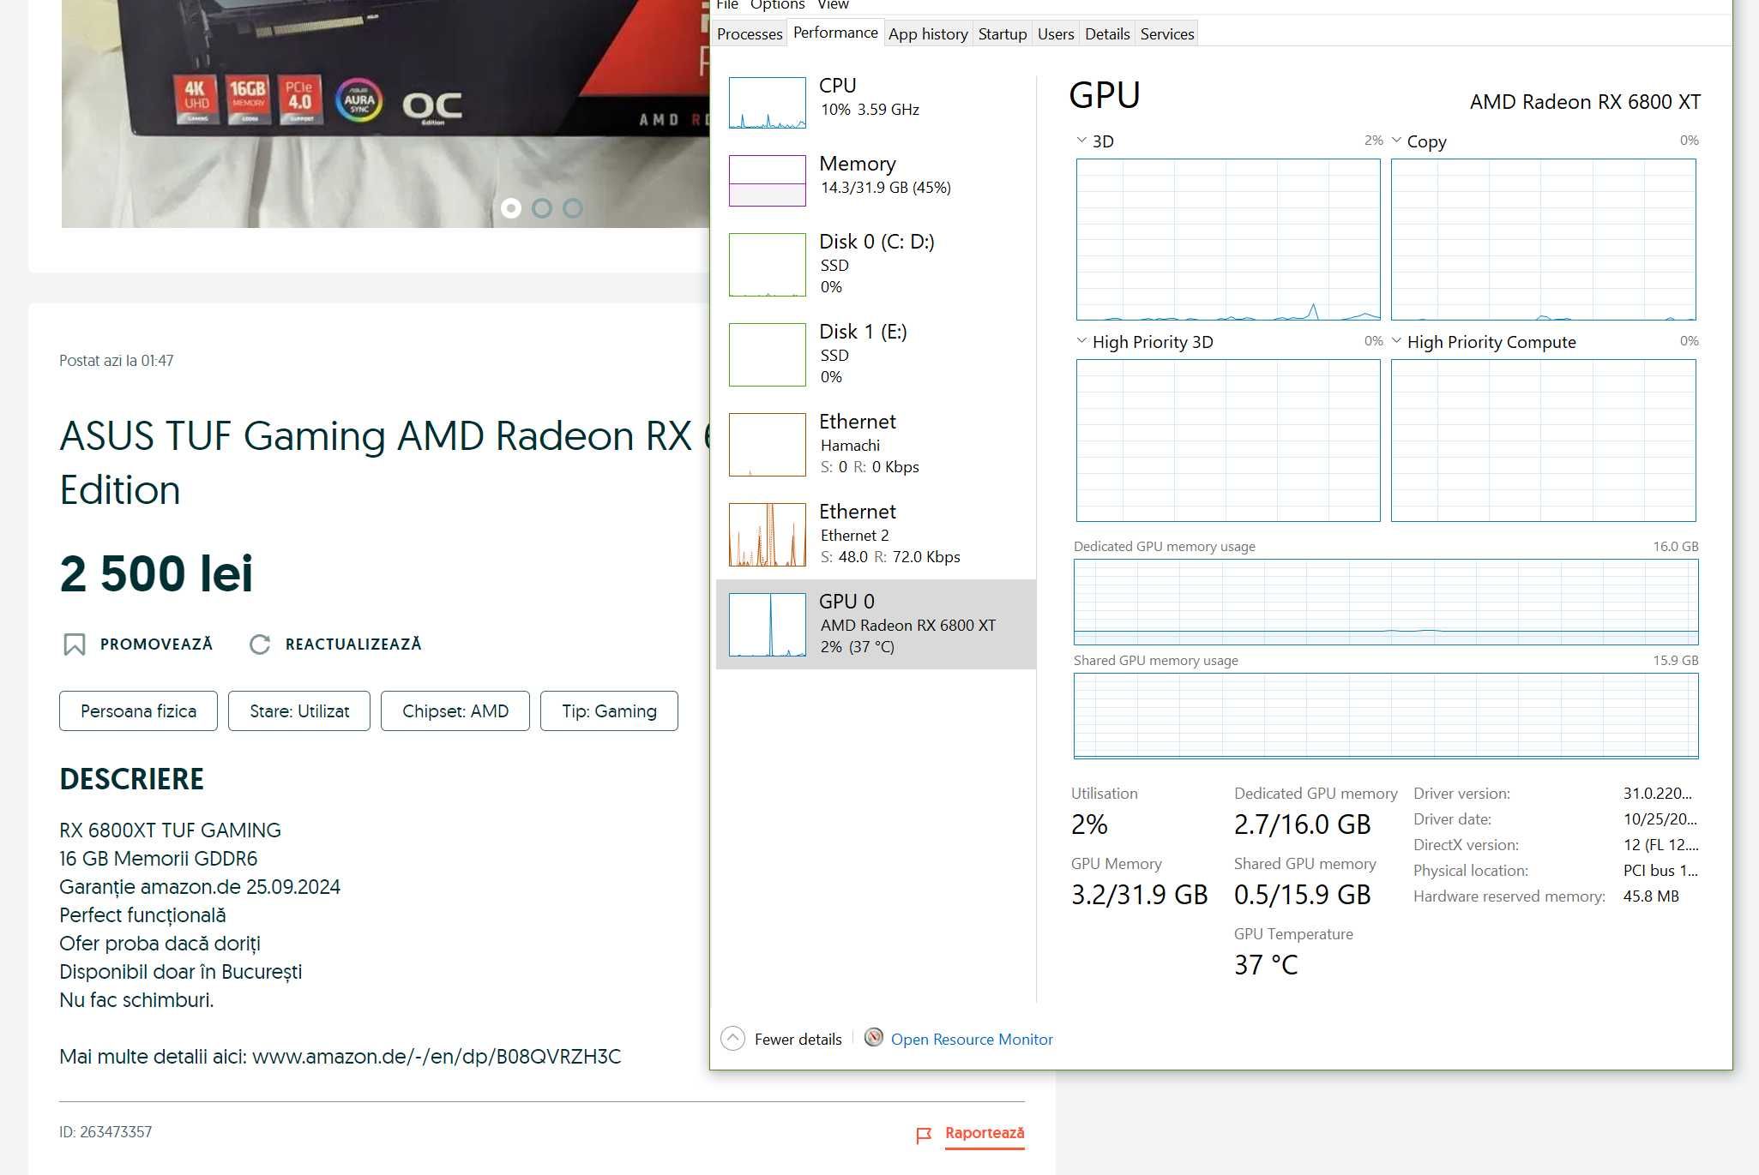This screenshot has width=1759, height=1175.
Task: Click the AMD Radeon RX 6800 XT title
Action: pyautogui.click(x=1585, y=102)
